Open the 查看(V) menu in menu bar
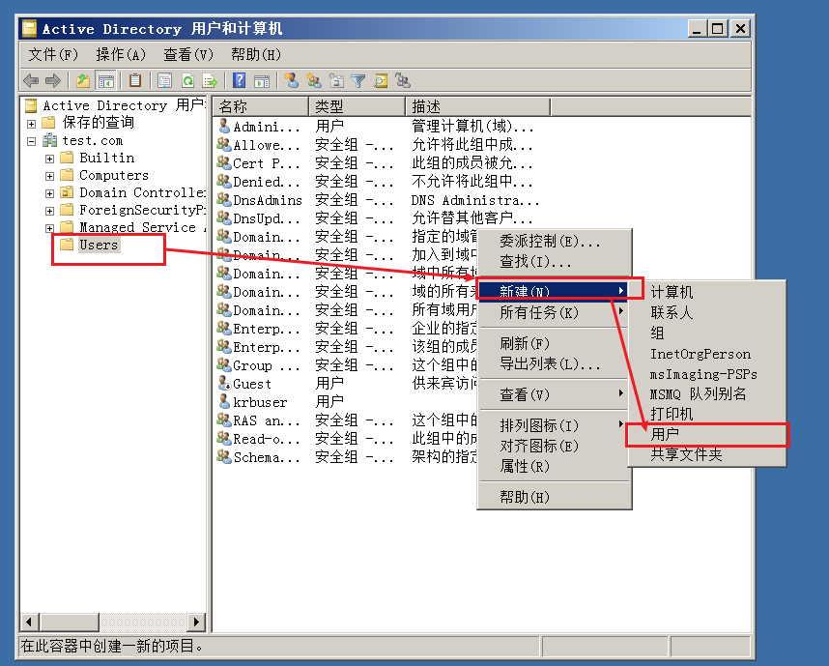Screen dimensions: 829x666 (x=188, y=54)
